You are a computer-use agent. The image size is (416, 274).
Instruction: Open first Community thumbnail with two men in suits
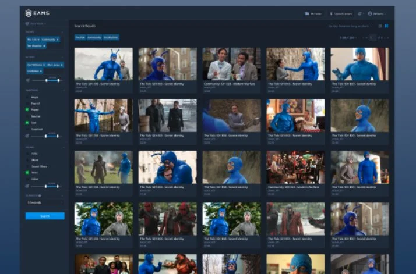(232, 64)
